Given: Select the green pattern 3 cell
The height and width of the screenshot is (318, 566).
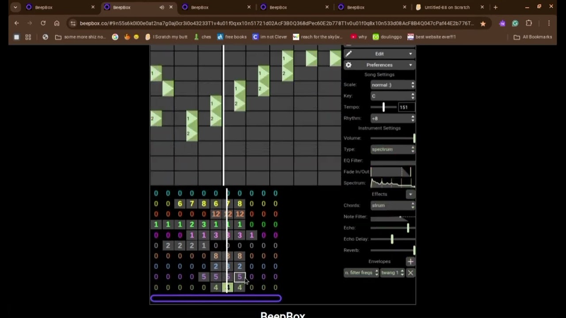Looking at the screenshot, I should click(x=204, y=224).
